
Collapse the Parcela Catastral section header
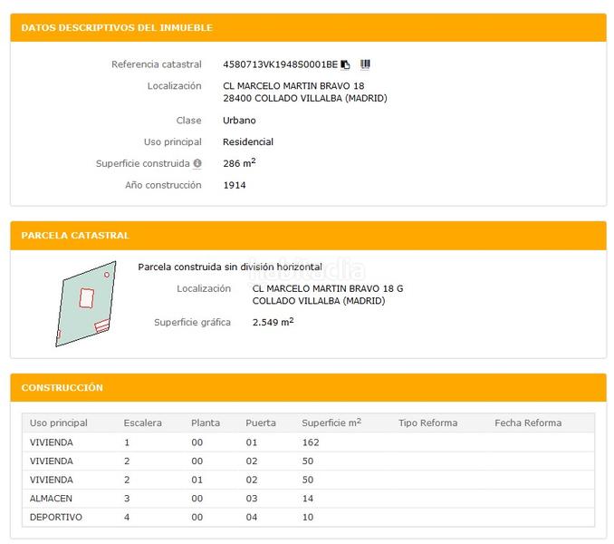(x=308, y=236)
